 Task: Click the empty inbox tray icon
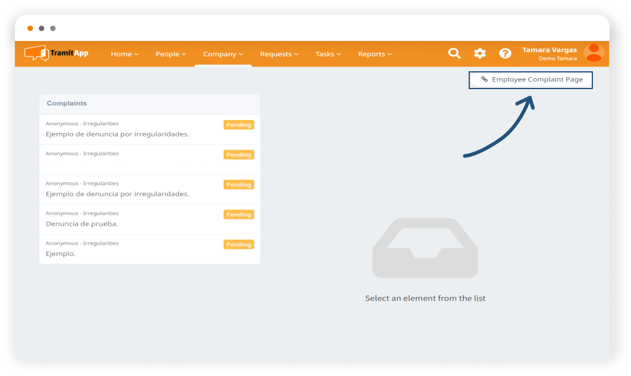click(x=425, y=248)
